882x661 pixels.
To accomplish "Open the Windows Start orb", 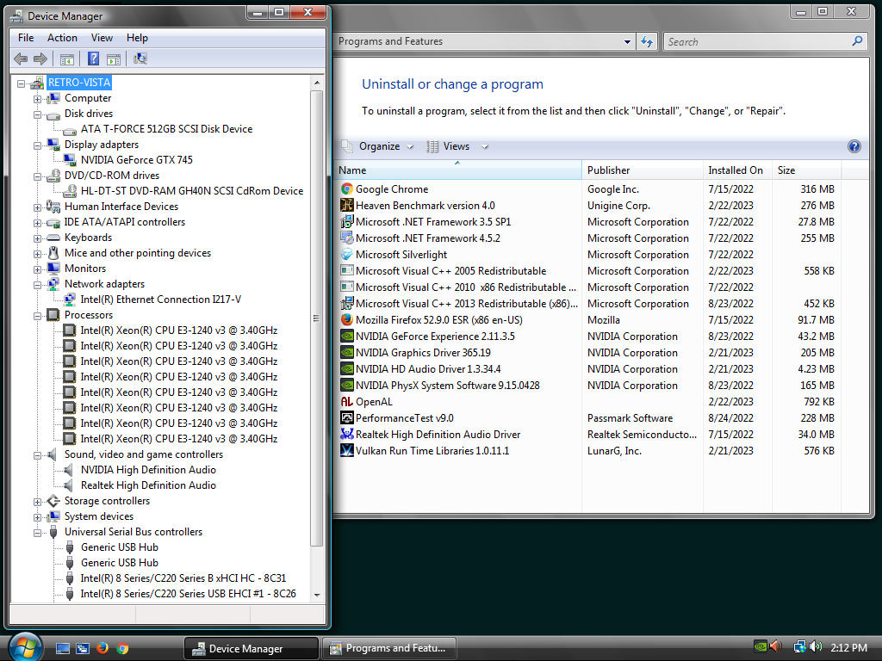I will (x=24, y=646).
